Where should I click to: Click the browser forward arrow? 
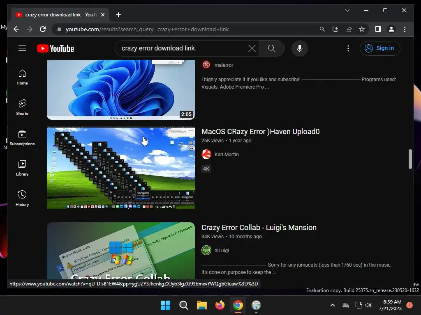[x=30, y=29]
